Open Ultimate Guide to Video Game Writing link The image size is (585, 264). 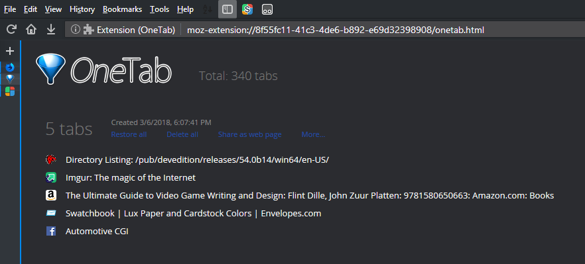[310, 195]
